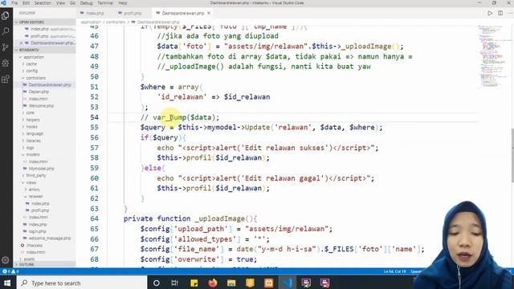Click the Cortana circle in taskbar
The width and height of the screenshot is (514, 289).
coord(157,283)
